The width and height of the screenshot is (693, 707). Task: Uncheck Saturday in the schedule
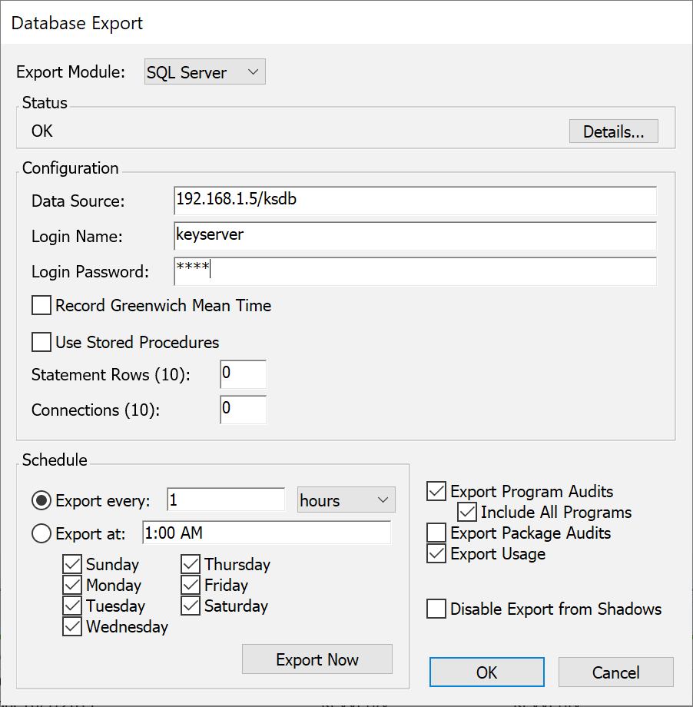[191, 606]
